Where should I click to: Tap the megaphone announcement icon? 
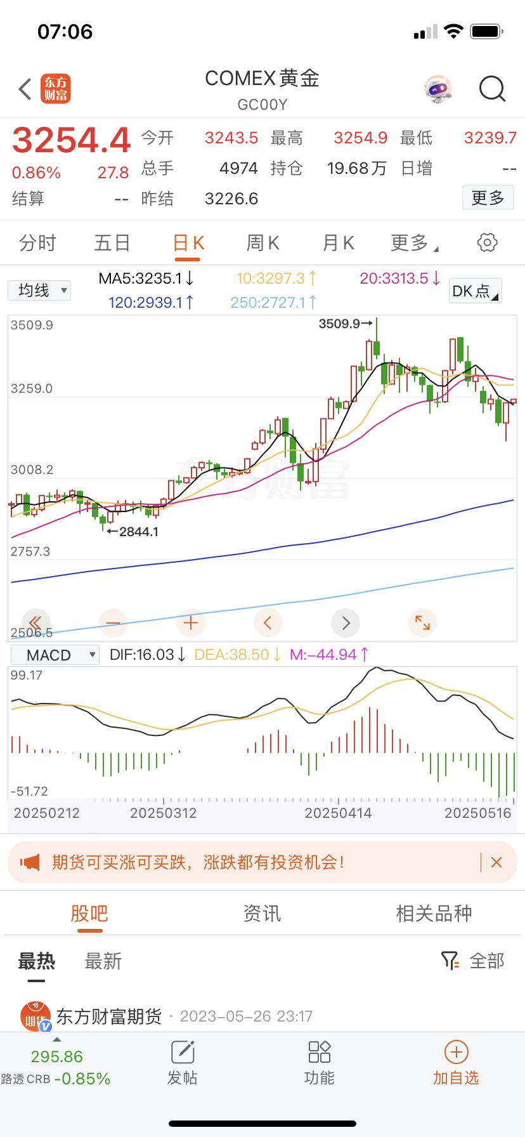30,862
